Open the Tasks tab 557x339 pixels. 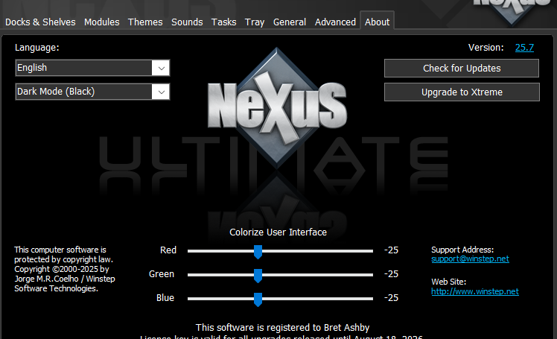tap(223, 22)
